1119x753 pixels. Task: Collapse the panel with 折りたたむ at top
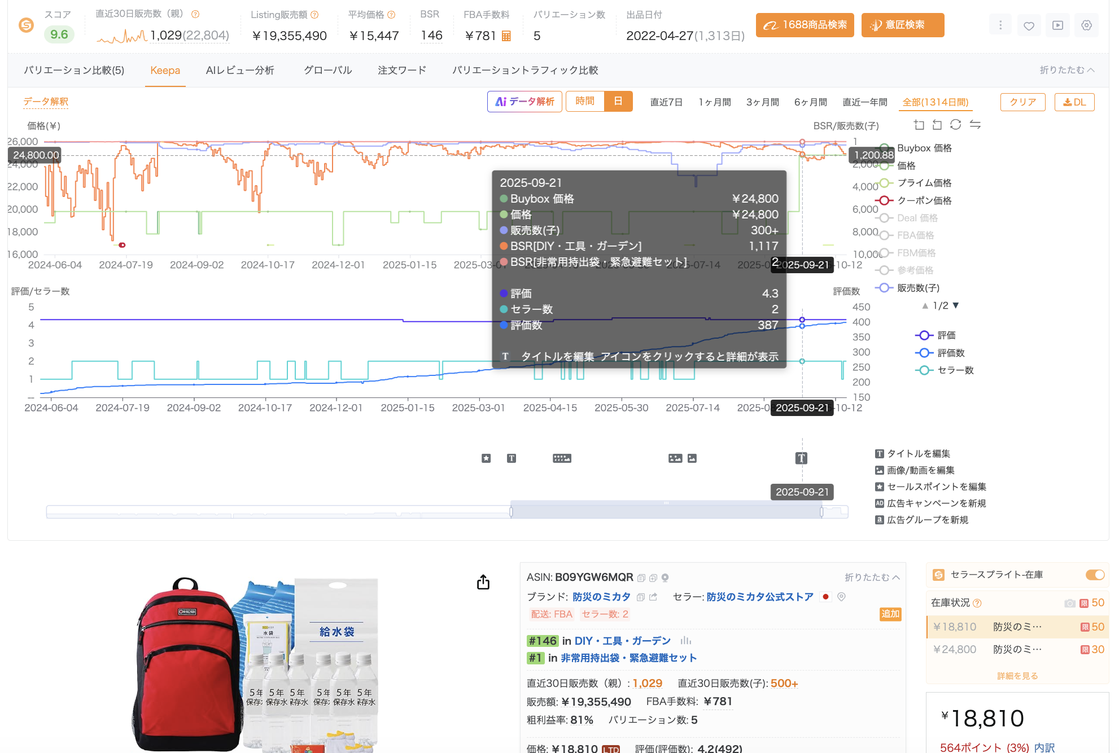pyautogui.click(x=1066, y=70)
